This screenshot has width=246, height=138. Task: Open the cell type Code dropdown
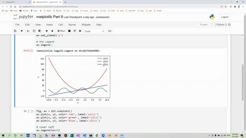point(94,31)
